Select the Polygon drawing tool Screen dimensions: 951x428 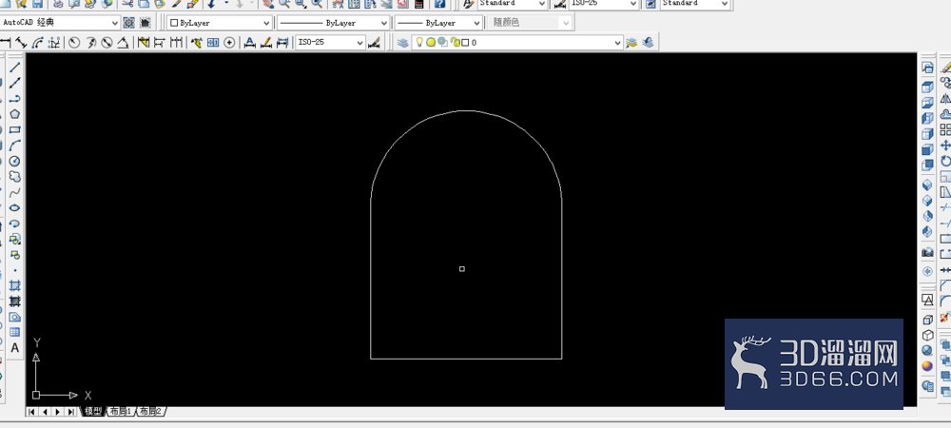(15, 114)
